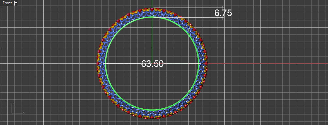Open the Front viewport dropdown arrow

16,3
